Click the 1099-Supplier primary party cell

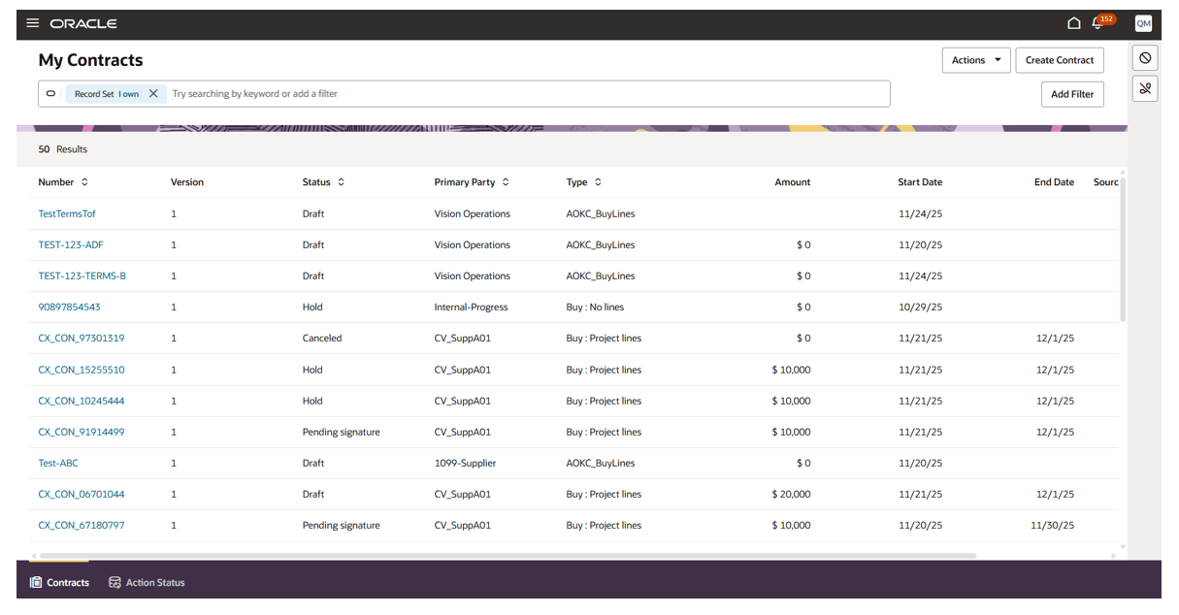tap(465, 463)
